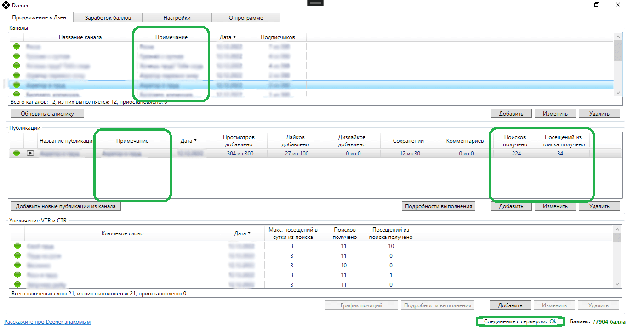Sort keywords by the Дата column header
The image size is (628, 327).
point(243,233)
